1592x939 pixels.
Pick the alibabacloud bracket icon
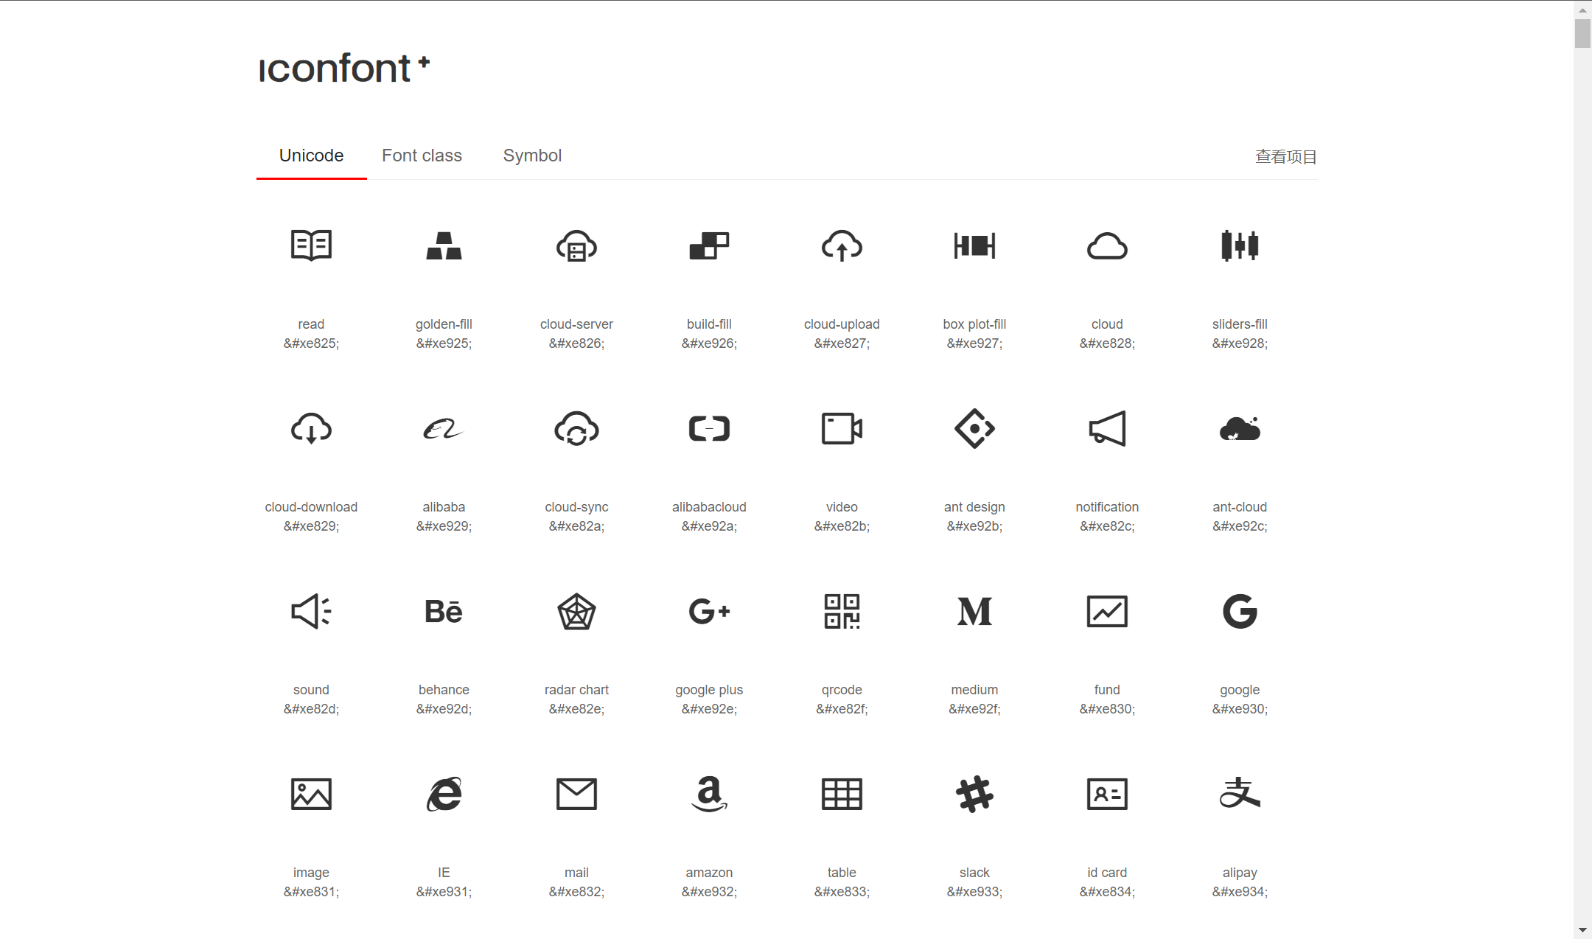coord(709,428)
